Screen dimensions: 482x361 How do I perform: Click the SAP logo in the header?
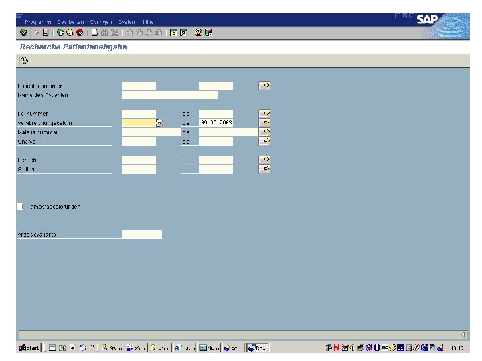click(427, 19)
